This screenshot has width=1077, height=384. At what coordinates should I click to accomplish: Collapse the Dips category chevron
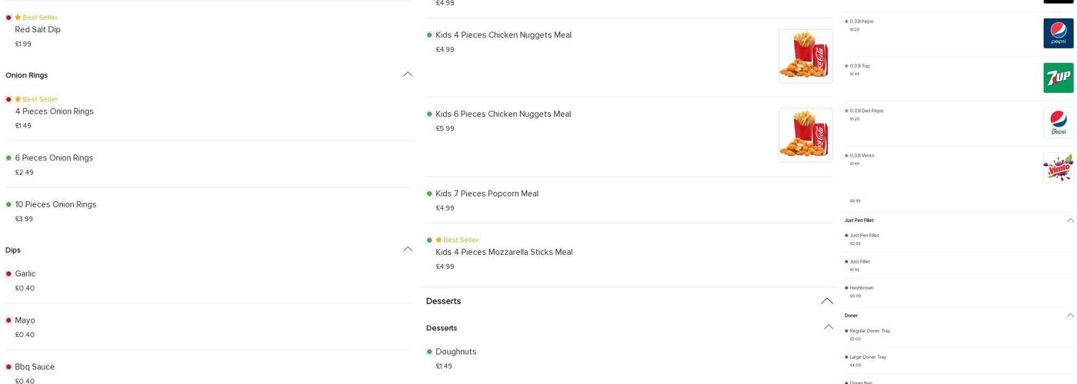coord(408,249)
